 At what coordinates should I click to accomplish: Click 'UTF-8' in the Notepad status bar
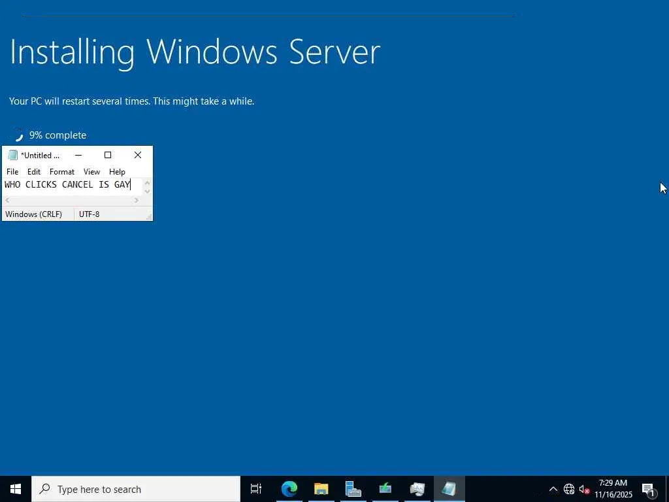(89, 214)
